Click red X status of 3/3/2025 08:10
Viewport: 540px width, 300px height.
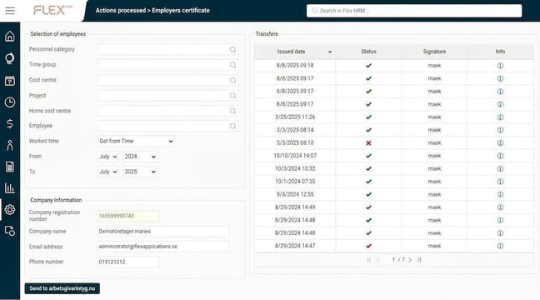[x=368, y=143]
